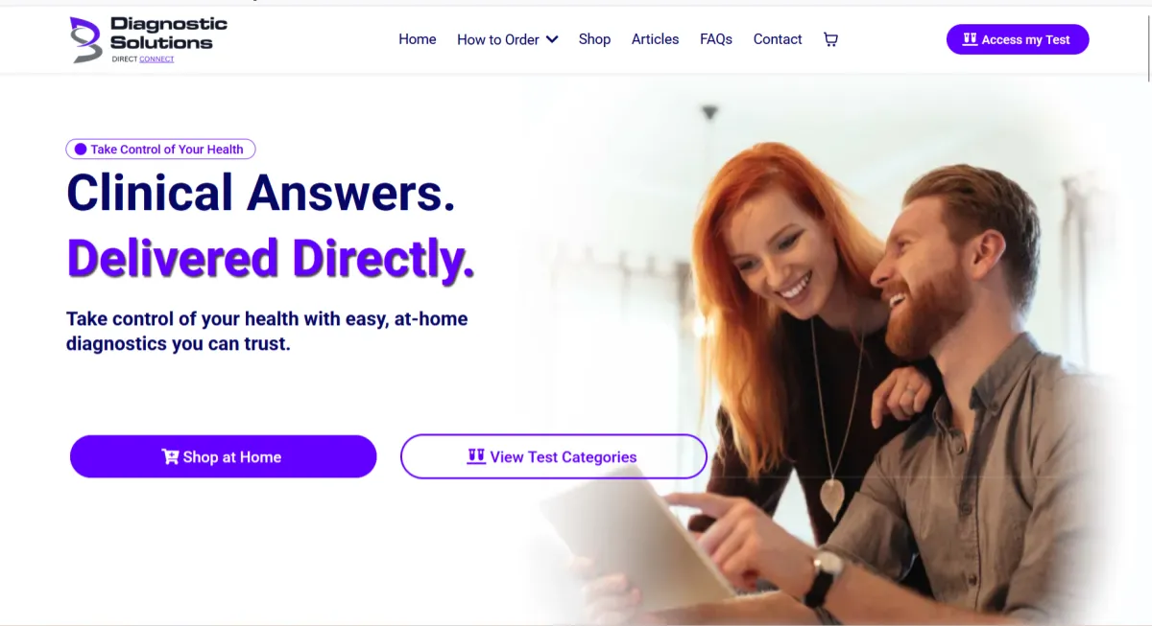This screenshot has width=1152, height=626.
Task: Visit the Contact page
Action: pos(778,39)
